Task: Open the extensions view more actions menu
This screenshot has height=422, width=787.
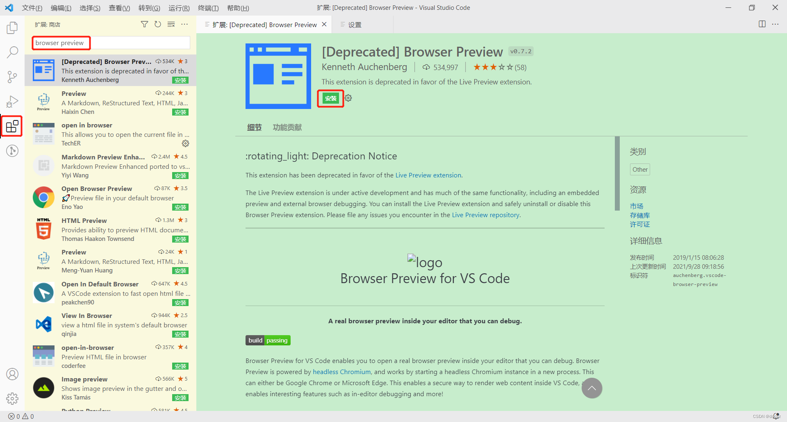Action: [x=184, y=24]
